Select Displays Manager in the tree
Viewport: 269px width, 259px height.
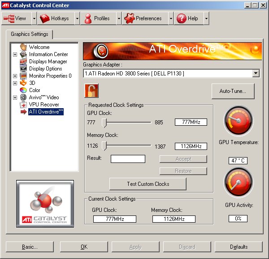coord(48,61)
